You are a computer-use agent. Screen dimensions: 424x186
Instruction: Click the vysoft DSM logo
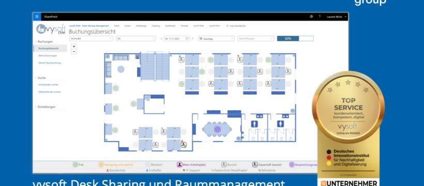[51, 29]
